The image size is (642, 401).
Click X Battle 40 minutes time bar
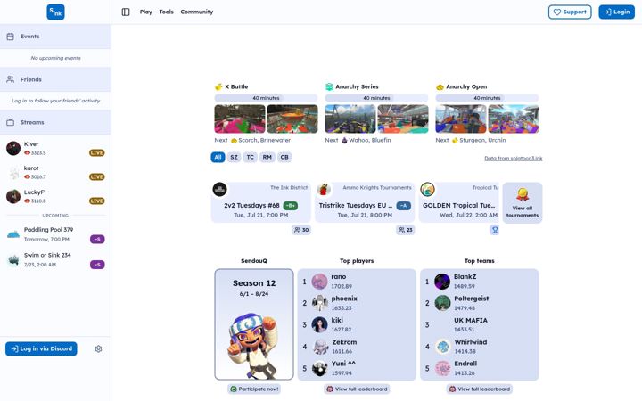pos(266,98)
